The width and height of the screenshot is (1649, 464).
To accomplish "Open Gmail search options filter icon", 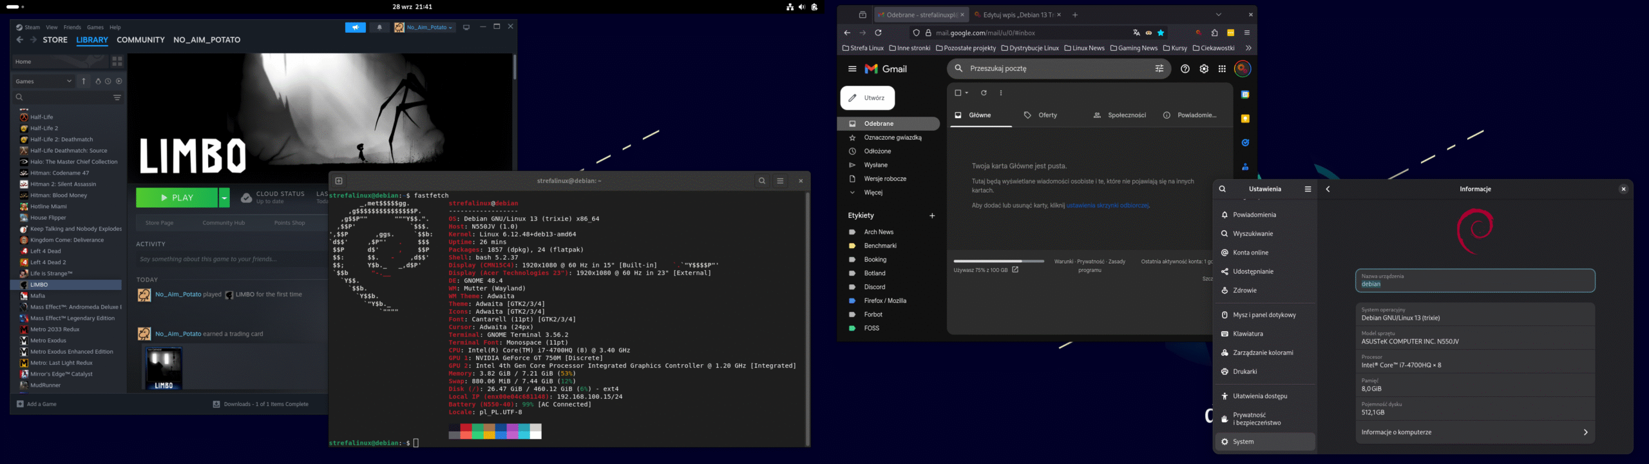I will 1159,68.
